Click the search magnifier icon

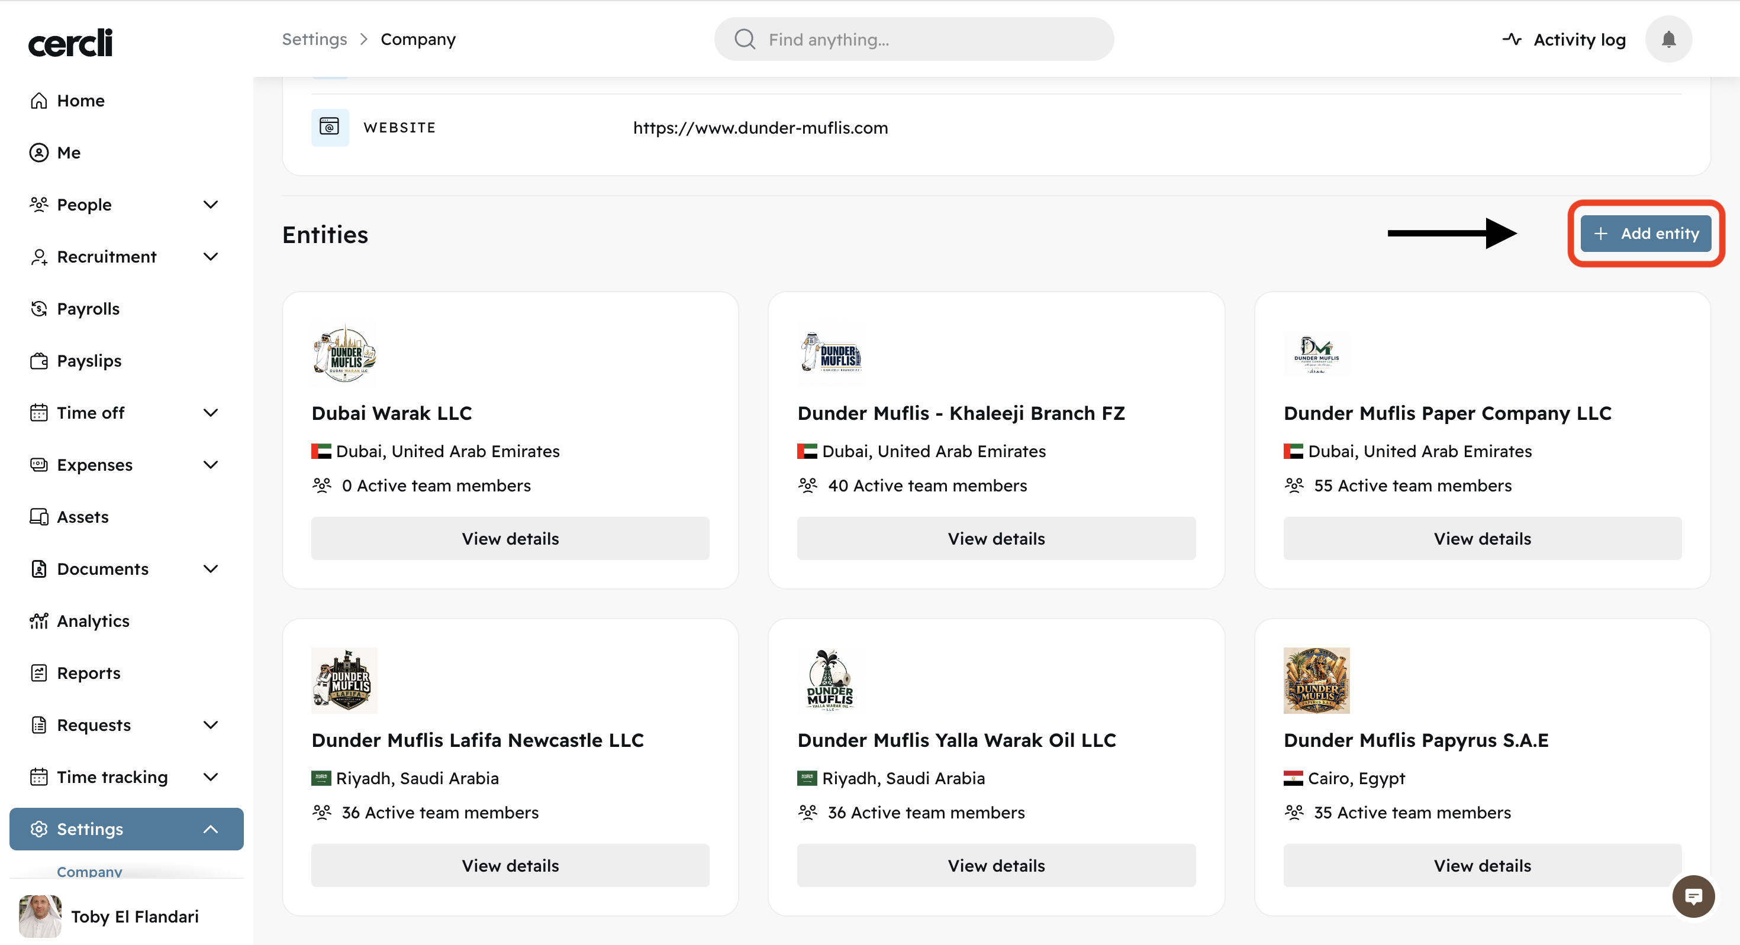point(745,39)
